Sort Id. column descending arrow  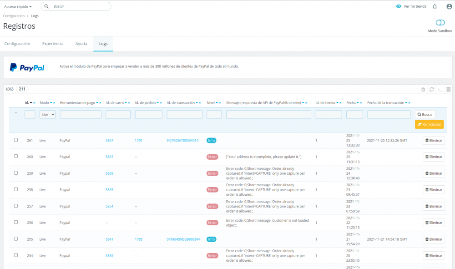coord(31,103)
